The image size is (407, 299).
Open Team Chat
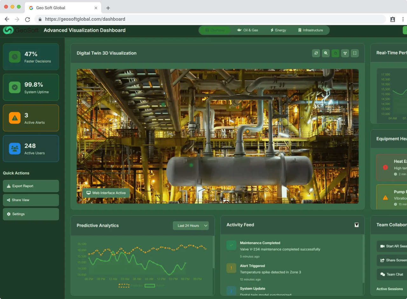392,274
